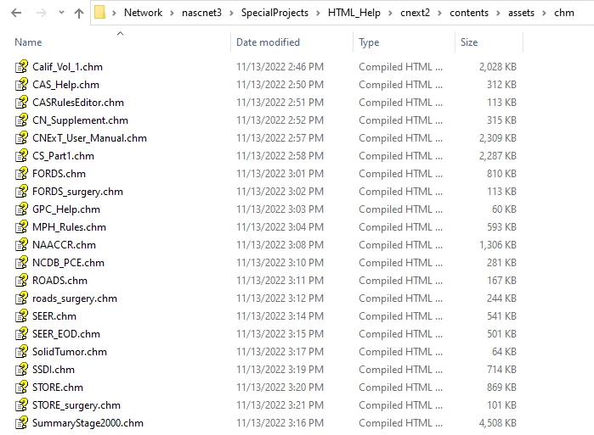Viewport: 594px width, 435px height.
Task: Select file name SummaryStage2000.chm
Action: (x=88, y=423)
